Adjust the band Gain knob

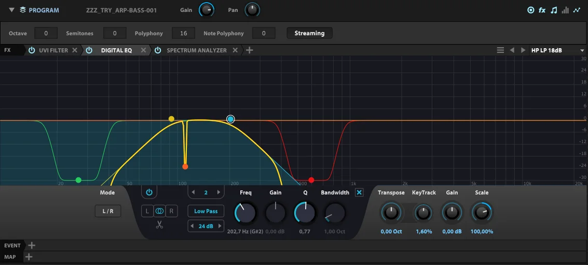click(275, 213)
